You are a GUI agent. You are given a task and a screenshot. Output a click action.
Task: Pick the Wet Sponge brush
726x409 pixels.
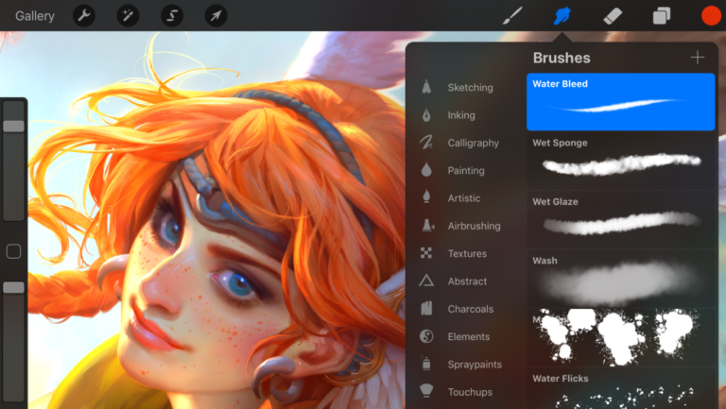pos(620,160)
